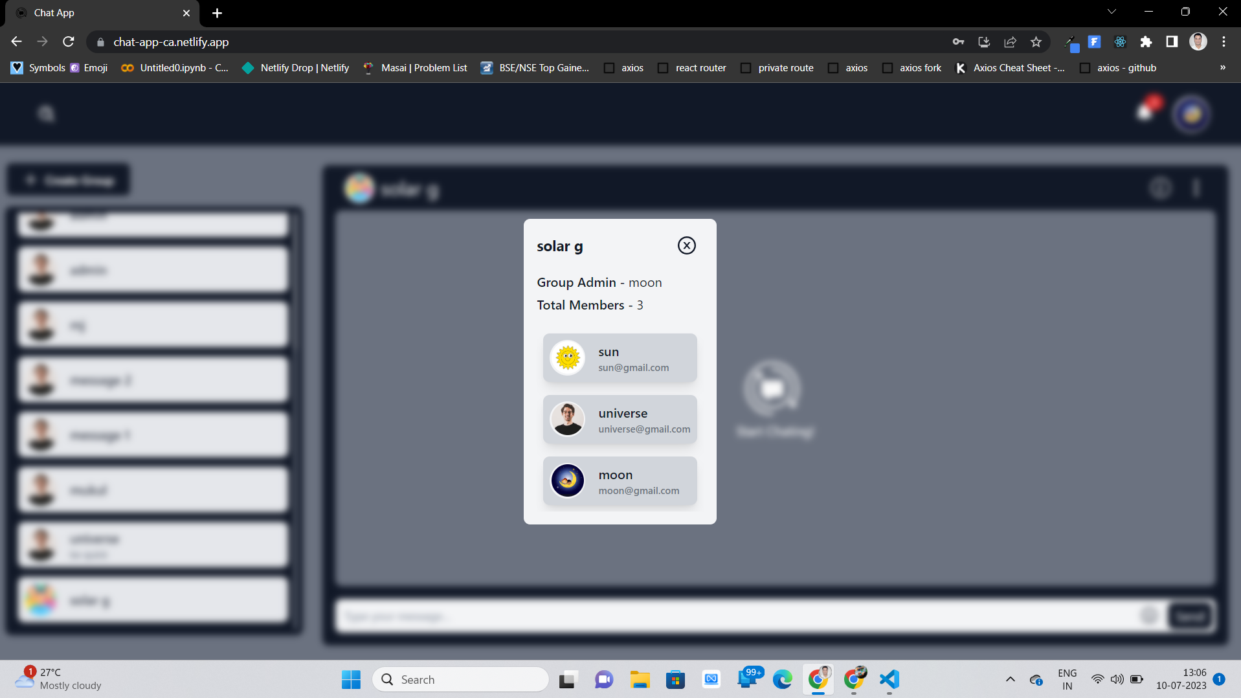
Task: Select the sun member card
Action: pyautogui.click(x=620, y=358)
